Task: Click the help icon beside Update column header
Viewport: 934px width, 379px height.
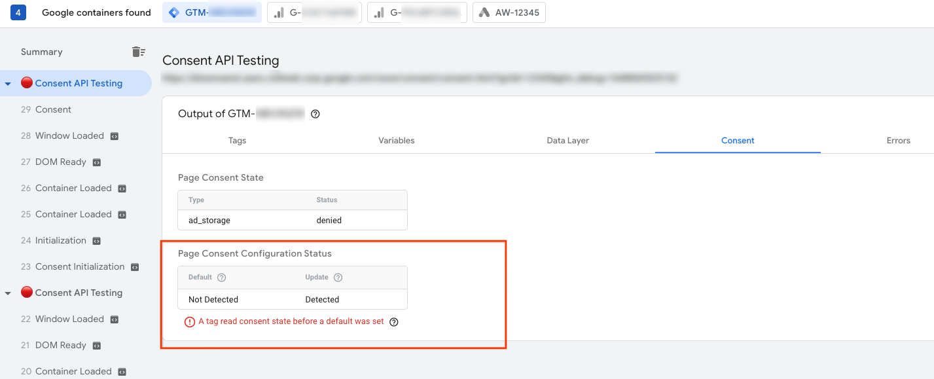Action: coord(338,278)
